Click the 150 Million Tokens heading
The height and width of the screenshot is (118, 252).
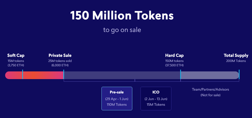(122, 16)
